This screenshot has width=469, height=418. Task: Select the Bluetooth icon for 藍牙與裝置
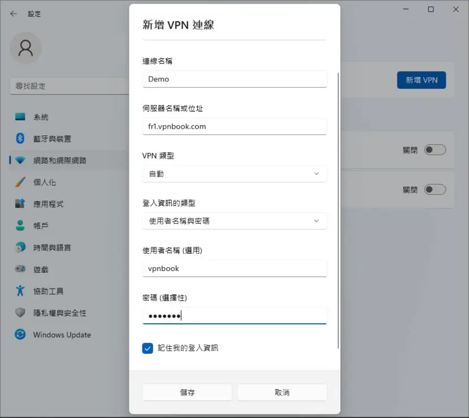coord(20,138)
